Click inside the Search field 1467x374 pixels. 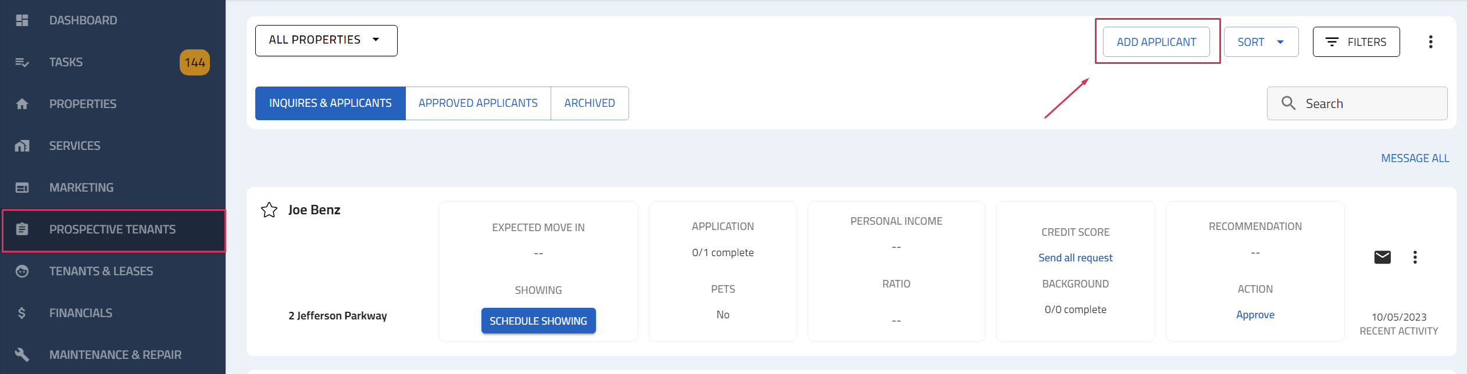pos(1358,103)
